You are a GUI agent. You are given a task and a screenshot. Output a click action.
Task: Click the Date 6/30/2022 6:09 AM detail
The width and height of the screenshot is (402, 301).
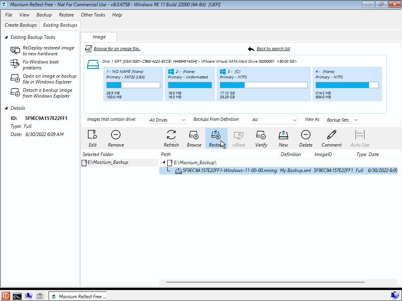(x=44, y=134)
